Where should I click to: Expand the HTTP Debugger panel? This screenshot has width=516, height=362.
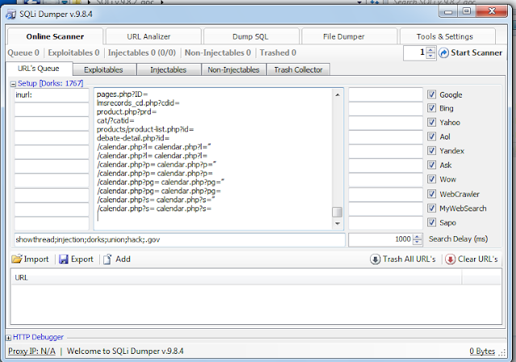pyautogui.click(x=8, y=337)
